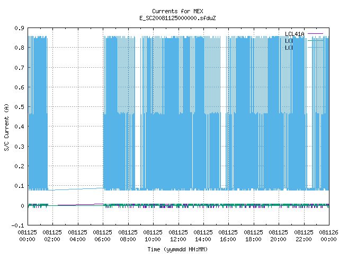Click the chart title 'Currents for MEX'

click(177, 11)
